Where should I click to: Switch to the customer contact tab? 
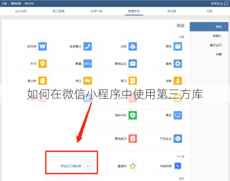pyautogui.click(x=96, y=11)
